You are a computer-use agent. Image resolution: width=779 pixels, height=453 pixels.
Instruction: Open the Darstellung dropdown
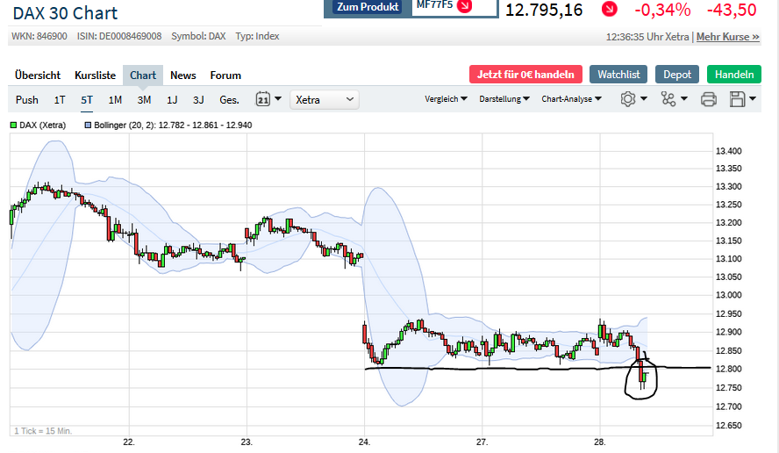pyautogui.click(x=504, y=99)
